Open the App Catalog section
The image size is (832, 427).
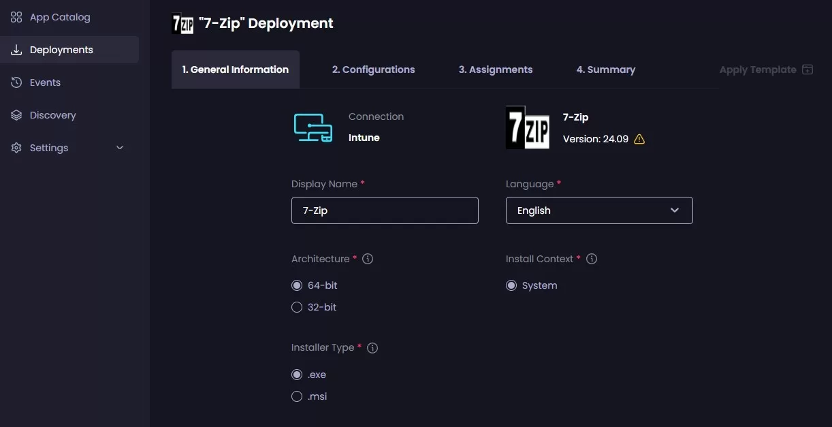click(x=16, y=16)
